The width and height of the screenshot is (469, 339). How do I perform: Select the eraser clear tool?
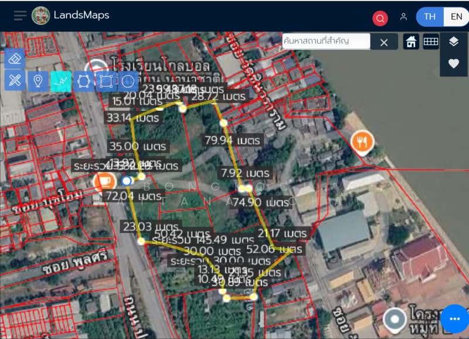pyautogui.click(x=15, y=59)
